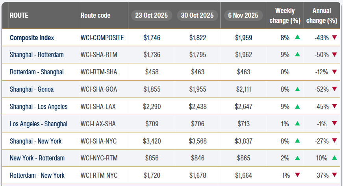Click the WCI-SHA-NYC route code

tap(99, 141)
